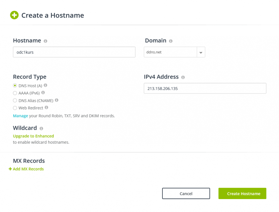Click the Manage records link
Screen dimensions: 279x212
point(21,116)
